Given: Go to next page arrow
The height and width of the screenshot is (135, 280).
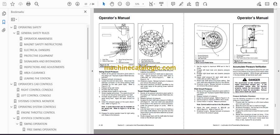Looking at the screenshot, I should (x=77, y=4).
